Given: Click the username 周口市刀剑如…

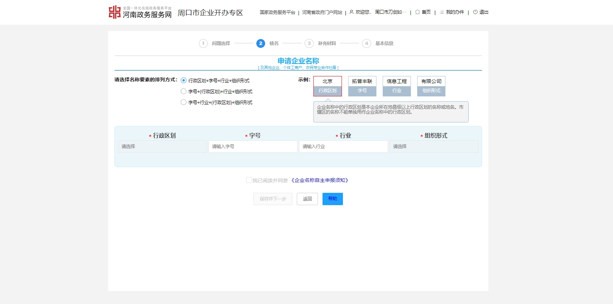Looking at the screenshot, I should 390,12.
